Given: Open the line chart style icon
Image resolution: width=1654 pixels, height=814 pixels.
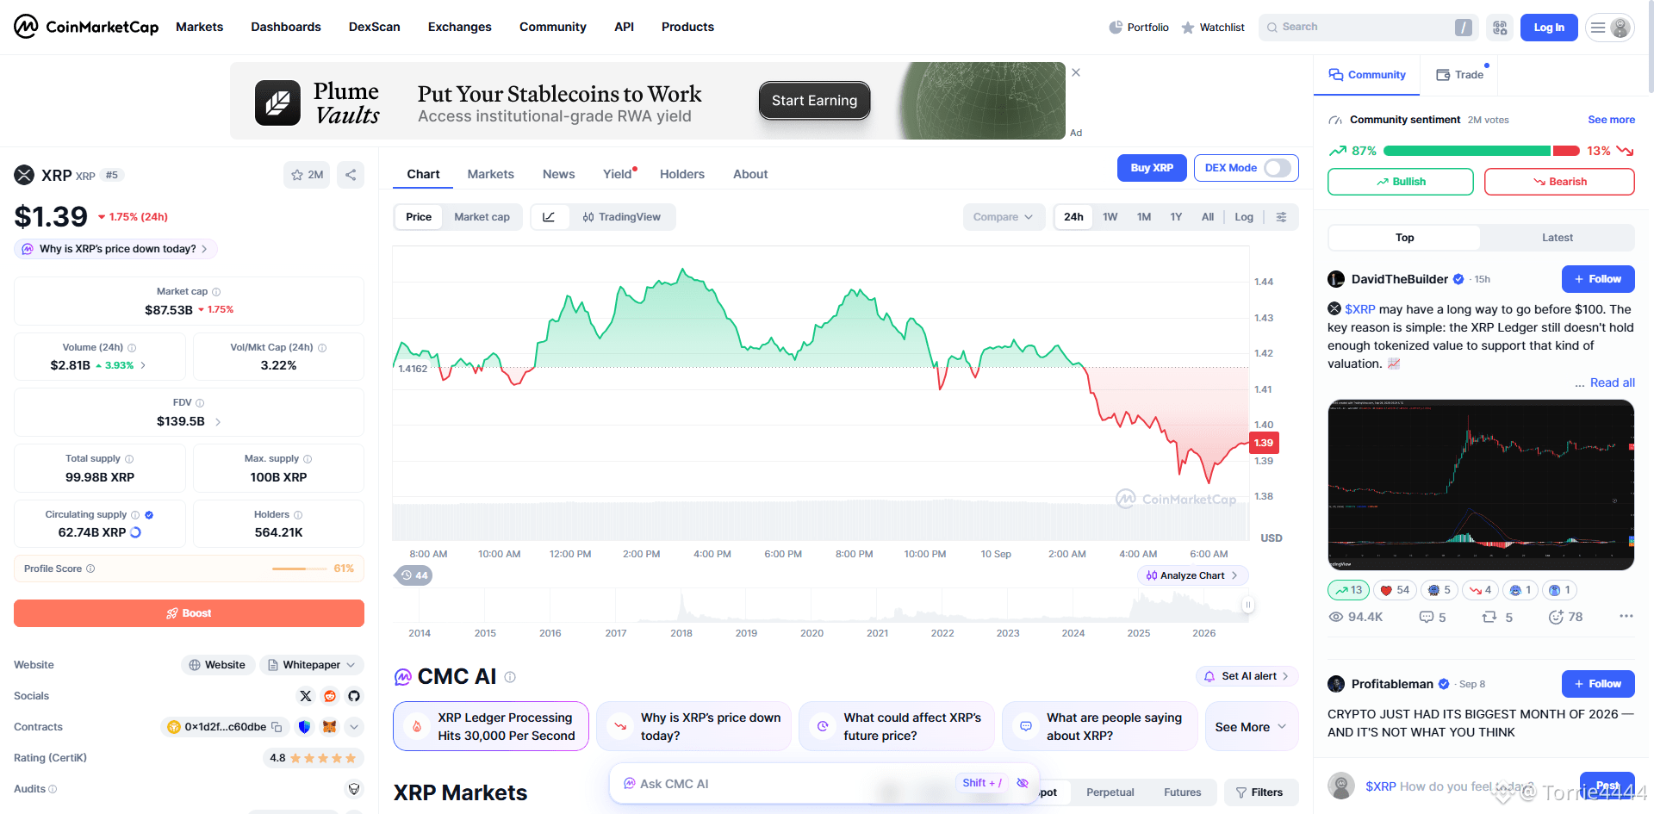Looking at the screenshot, I should coord(549,217).
